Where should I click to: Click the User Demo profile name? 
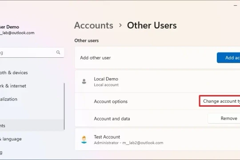9,27
